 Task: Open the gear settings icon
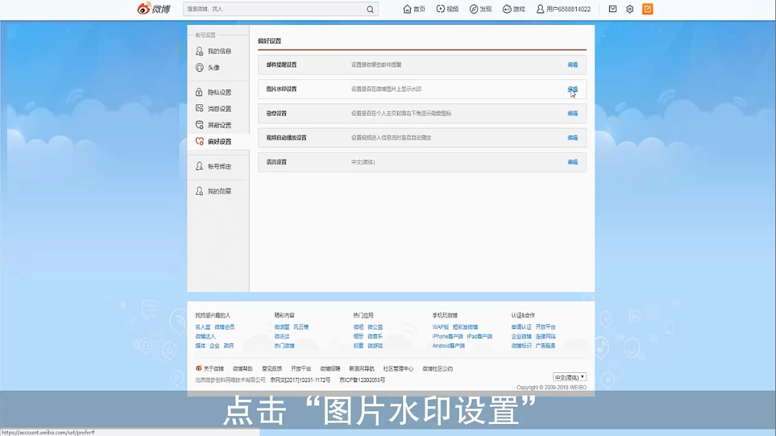[x=630, y=9]
